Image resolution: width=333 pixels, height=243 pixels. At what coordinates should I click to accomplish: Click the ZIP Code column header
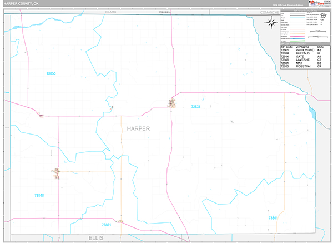[286, 47]
